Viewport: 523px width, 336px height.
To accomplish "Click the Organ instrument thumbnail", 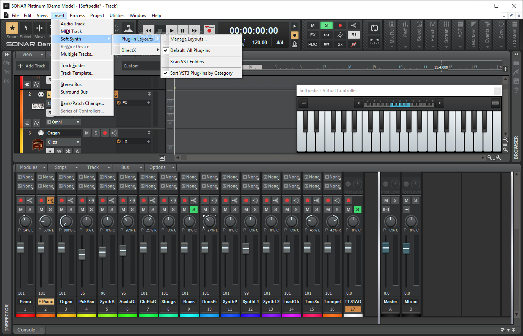I will 38,145.
